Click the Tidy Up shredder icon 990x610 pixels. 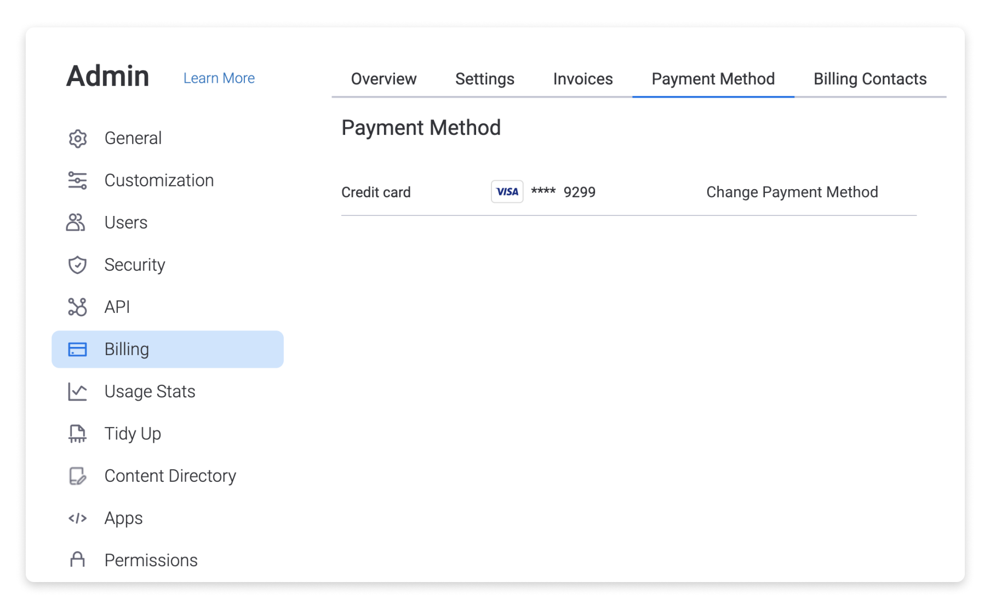(x=77, y=434)
